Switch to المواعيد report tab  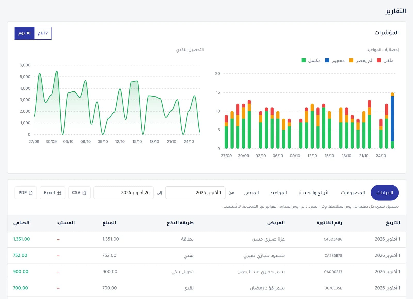click(x=279, y=193)
